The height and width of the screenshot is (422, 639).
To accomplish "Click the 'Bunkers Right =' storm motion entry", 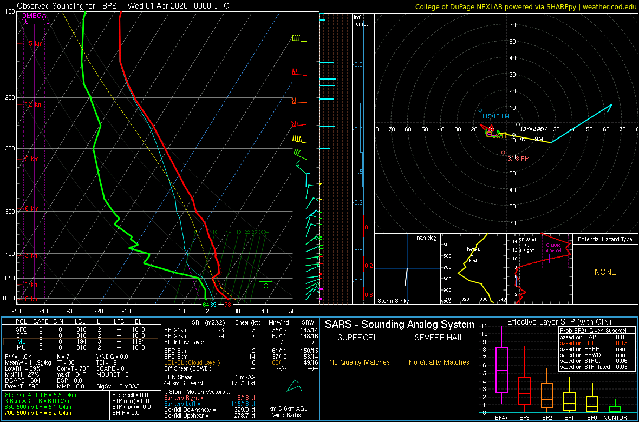I will (x=210, y=398).
